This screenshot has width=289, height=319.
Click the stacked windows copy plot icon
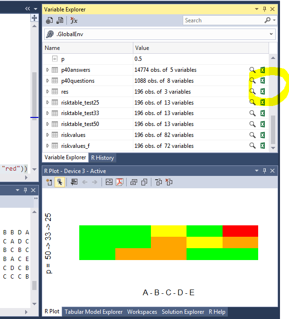[x=134, y=182]
